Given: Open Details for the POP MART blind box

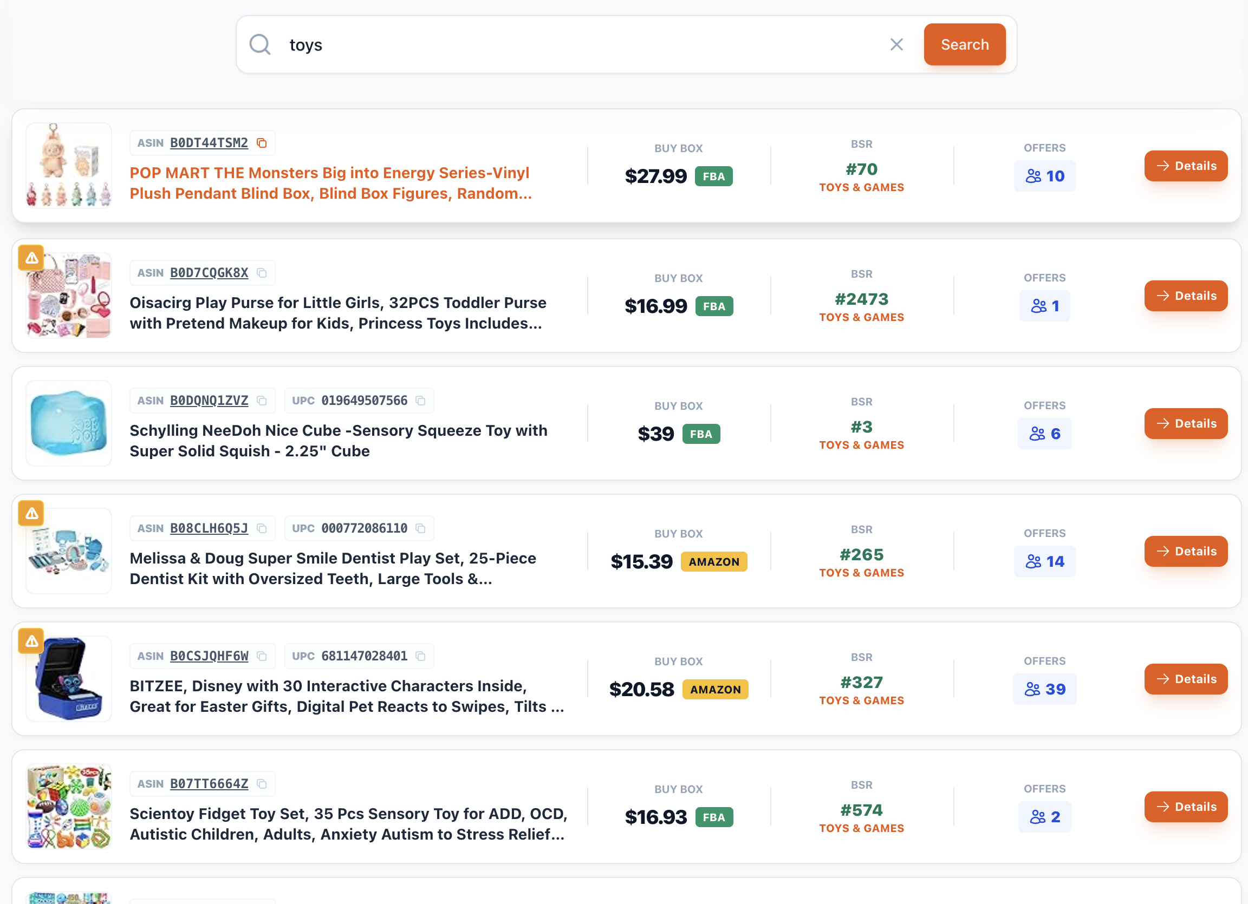Looking at the screenshot, I should pos(1186,166).
